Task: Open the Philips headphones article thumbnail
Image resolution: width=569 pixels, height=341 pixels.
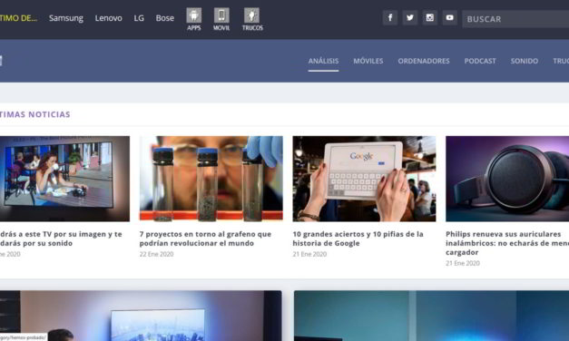Action: pos(507,179)
